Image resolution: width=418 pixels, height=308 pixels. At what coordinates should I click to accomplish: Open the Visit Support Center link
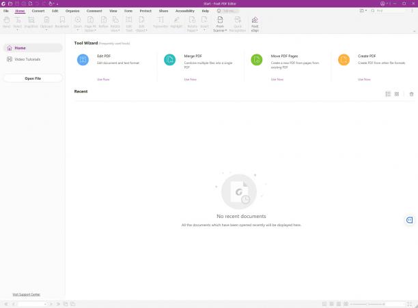tap(26, 294)
